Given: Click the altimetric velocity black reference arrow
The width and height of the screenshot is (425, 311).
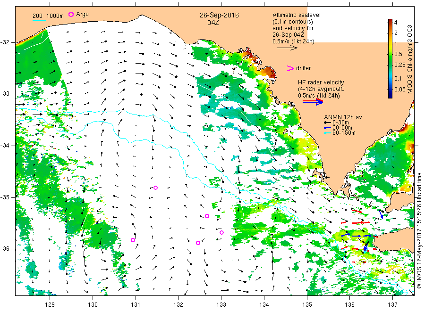Looking at the screenshot, I should (x=287, y=48).
